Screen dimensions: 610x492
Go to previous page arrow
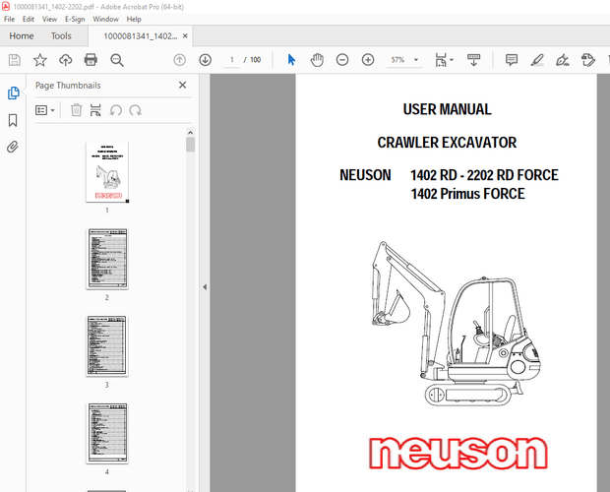click(x=179, y=60)
